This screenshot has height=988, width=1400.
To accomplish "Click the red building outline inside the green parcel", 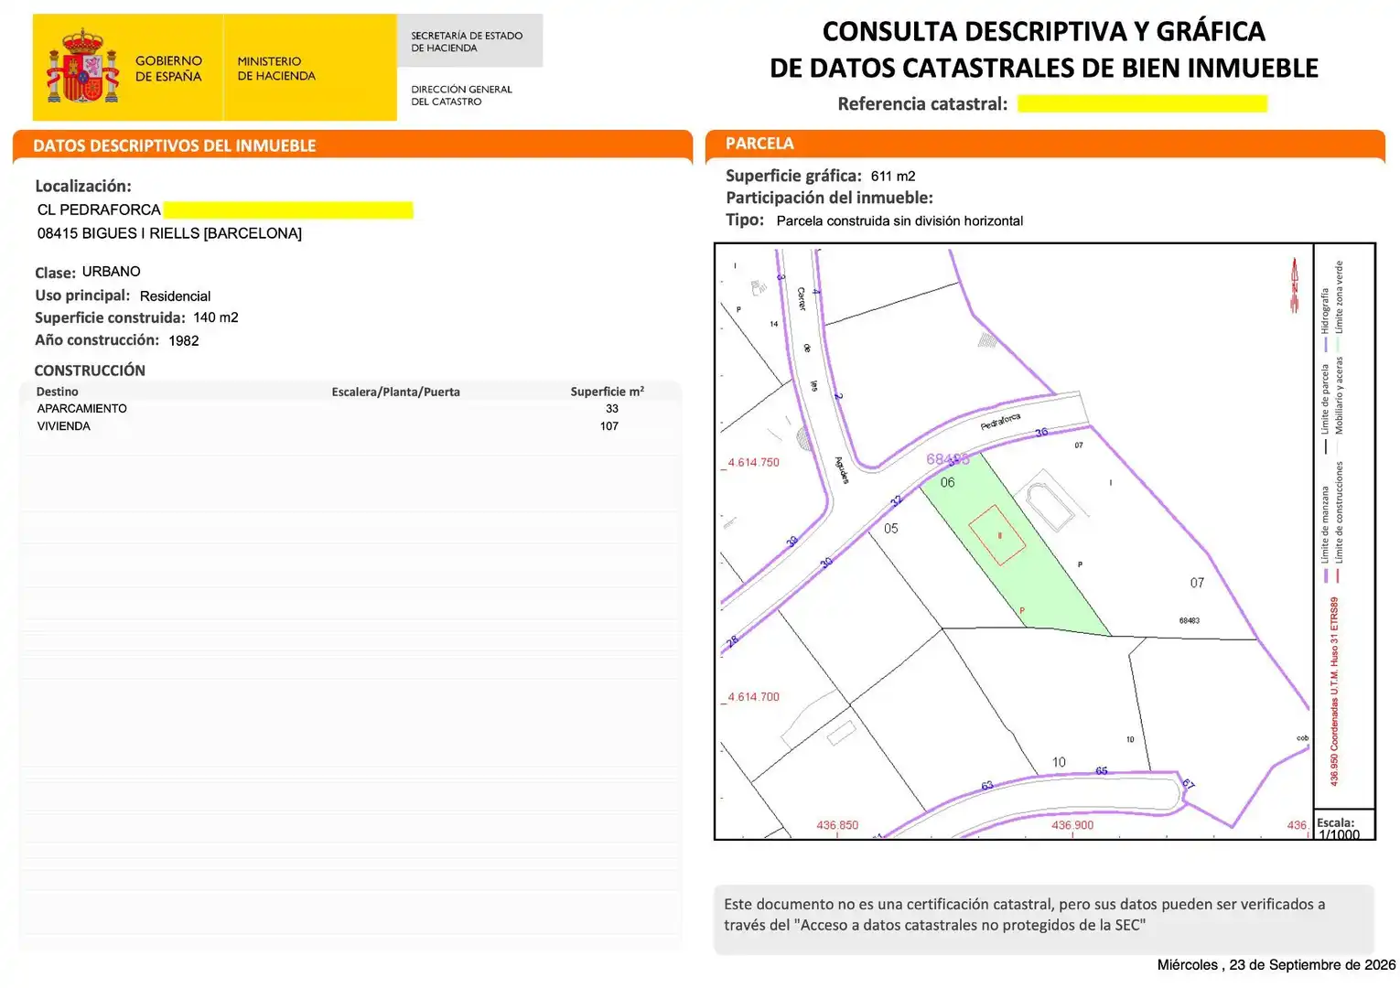I will tap(997, 535).
